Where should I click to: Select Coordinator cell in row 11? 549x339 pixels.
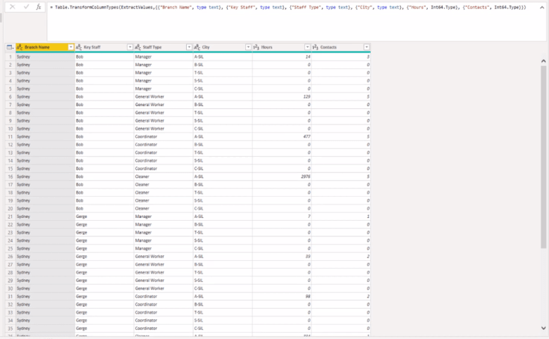tap(164, 136)
